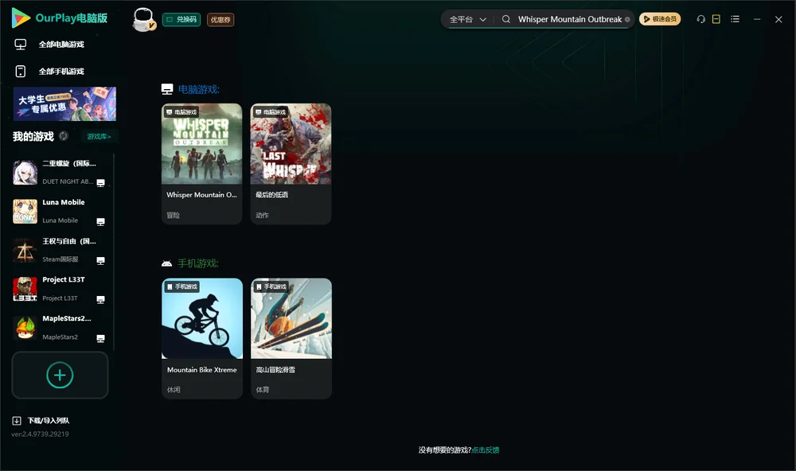Click the PC platform icon on MapleStars2 row

100,338
